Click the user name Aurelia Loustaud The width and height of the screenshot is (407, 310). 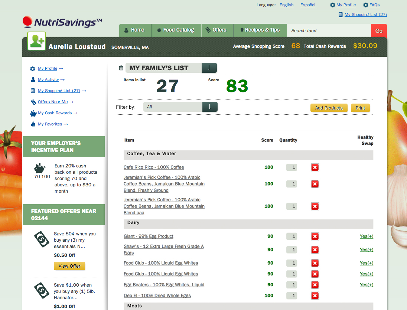click(x=77, y=47)
